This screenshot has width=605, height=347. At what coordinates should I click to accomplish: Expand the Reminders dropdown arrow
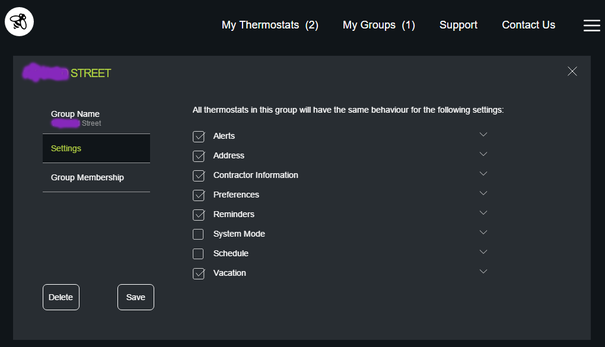(483, 213)
